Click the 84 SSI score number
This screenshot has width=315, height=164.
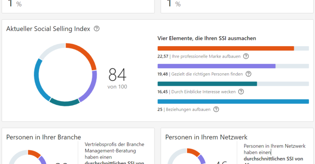click(117, 74)
